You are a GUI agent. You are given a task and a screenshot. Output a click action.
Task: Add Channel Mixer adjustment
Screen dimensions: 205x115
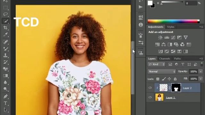182,44
